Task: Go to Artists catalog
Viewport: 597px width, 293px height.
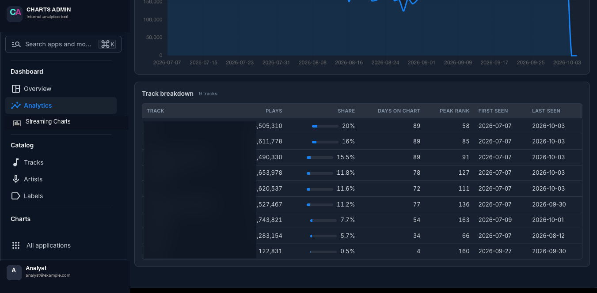Action: [61, 179]
